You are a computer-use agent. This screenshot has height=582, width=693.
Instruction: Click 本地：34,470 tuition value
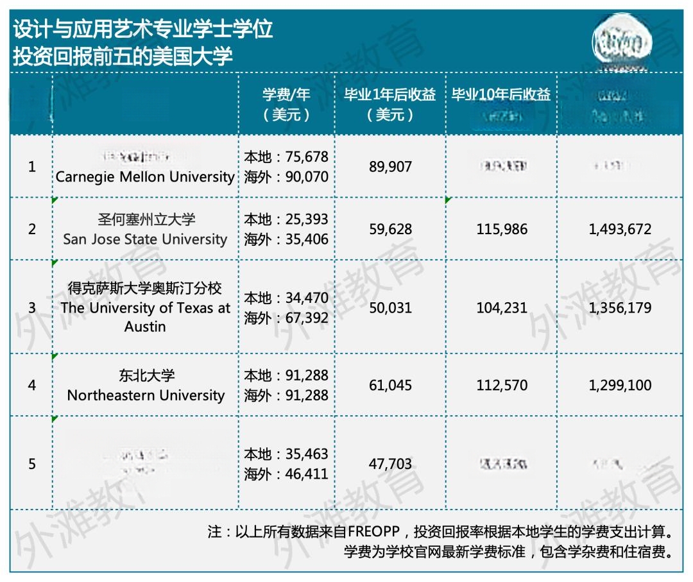[286, 298]
